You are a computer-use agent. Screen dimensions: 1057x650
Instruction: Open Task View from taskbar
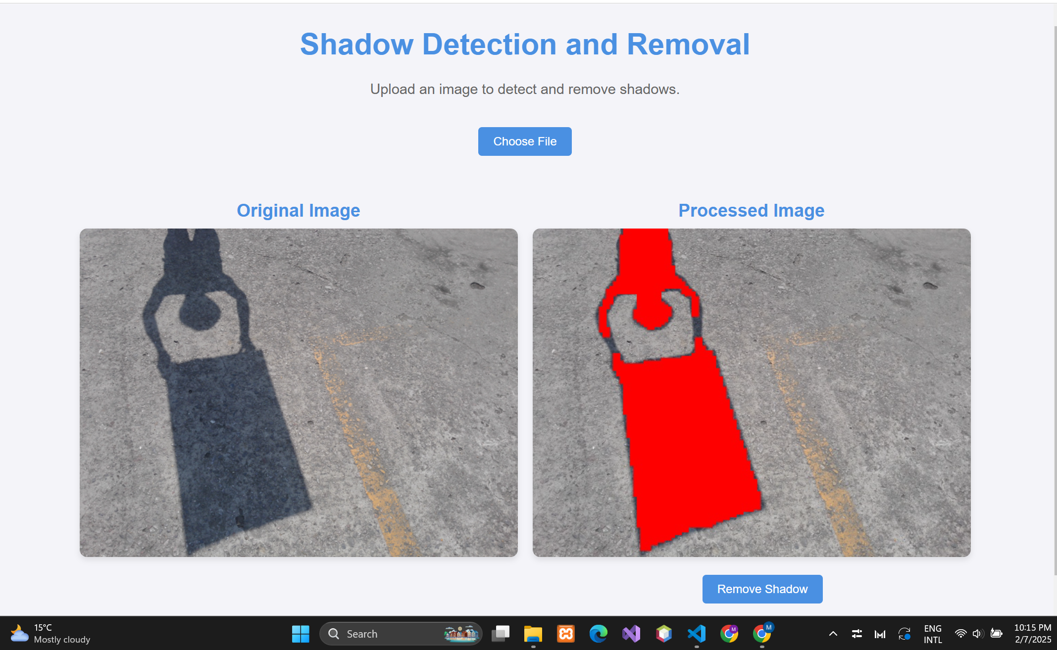(x=501, y=634)
